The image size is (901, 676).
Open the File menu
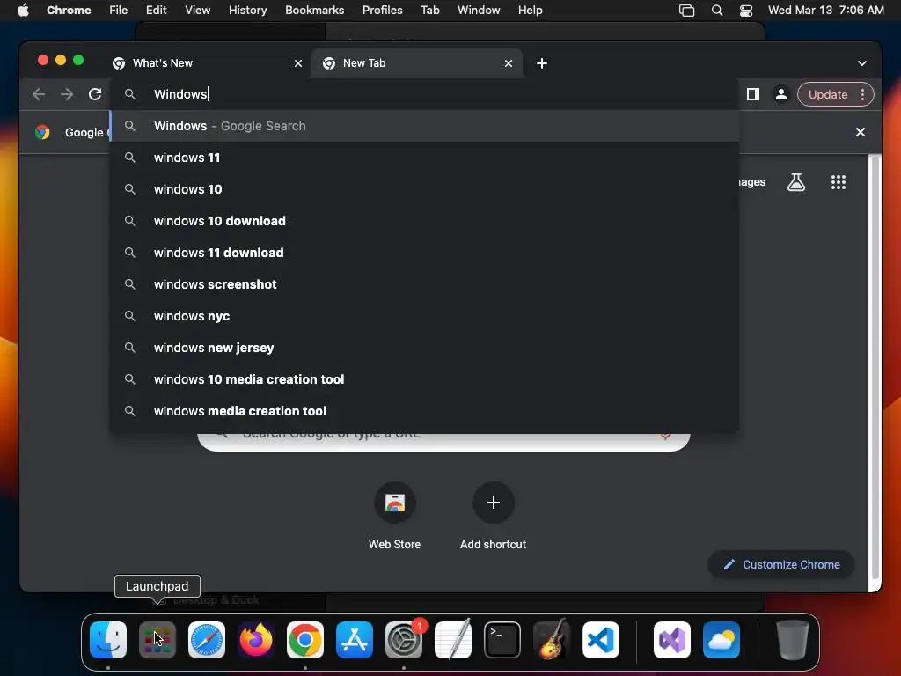[119, 11]
